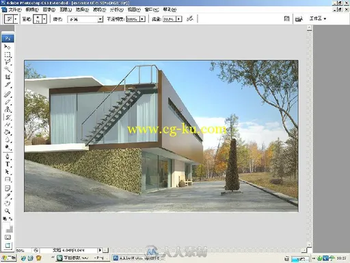Screen dimensions: 350x263
Task: Open the Window menu
Action: pos(152,10)
